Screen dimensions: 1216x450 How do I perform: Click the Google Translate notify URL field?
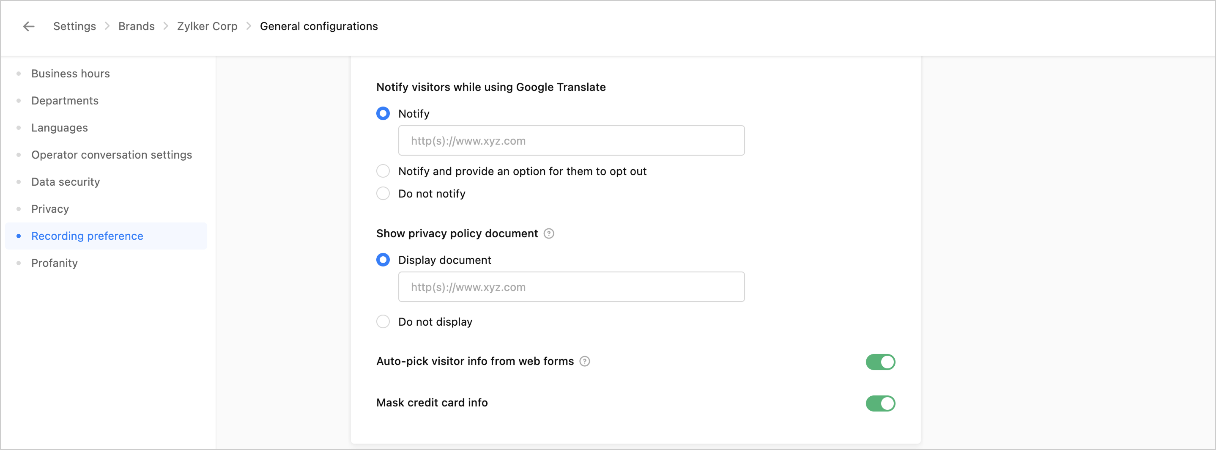[571, 141]
